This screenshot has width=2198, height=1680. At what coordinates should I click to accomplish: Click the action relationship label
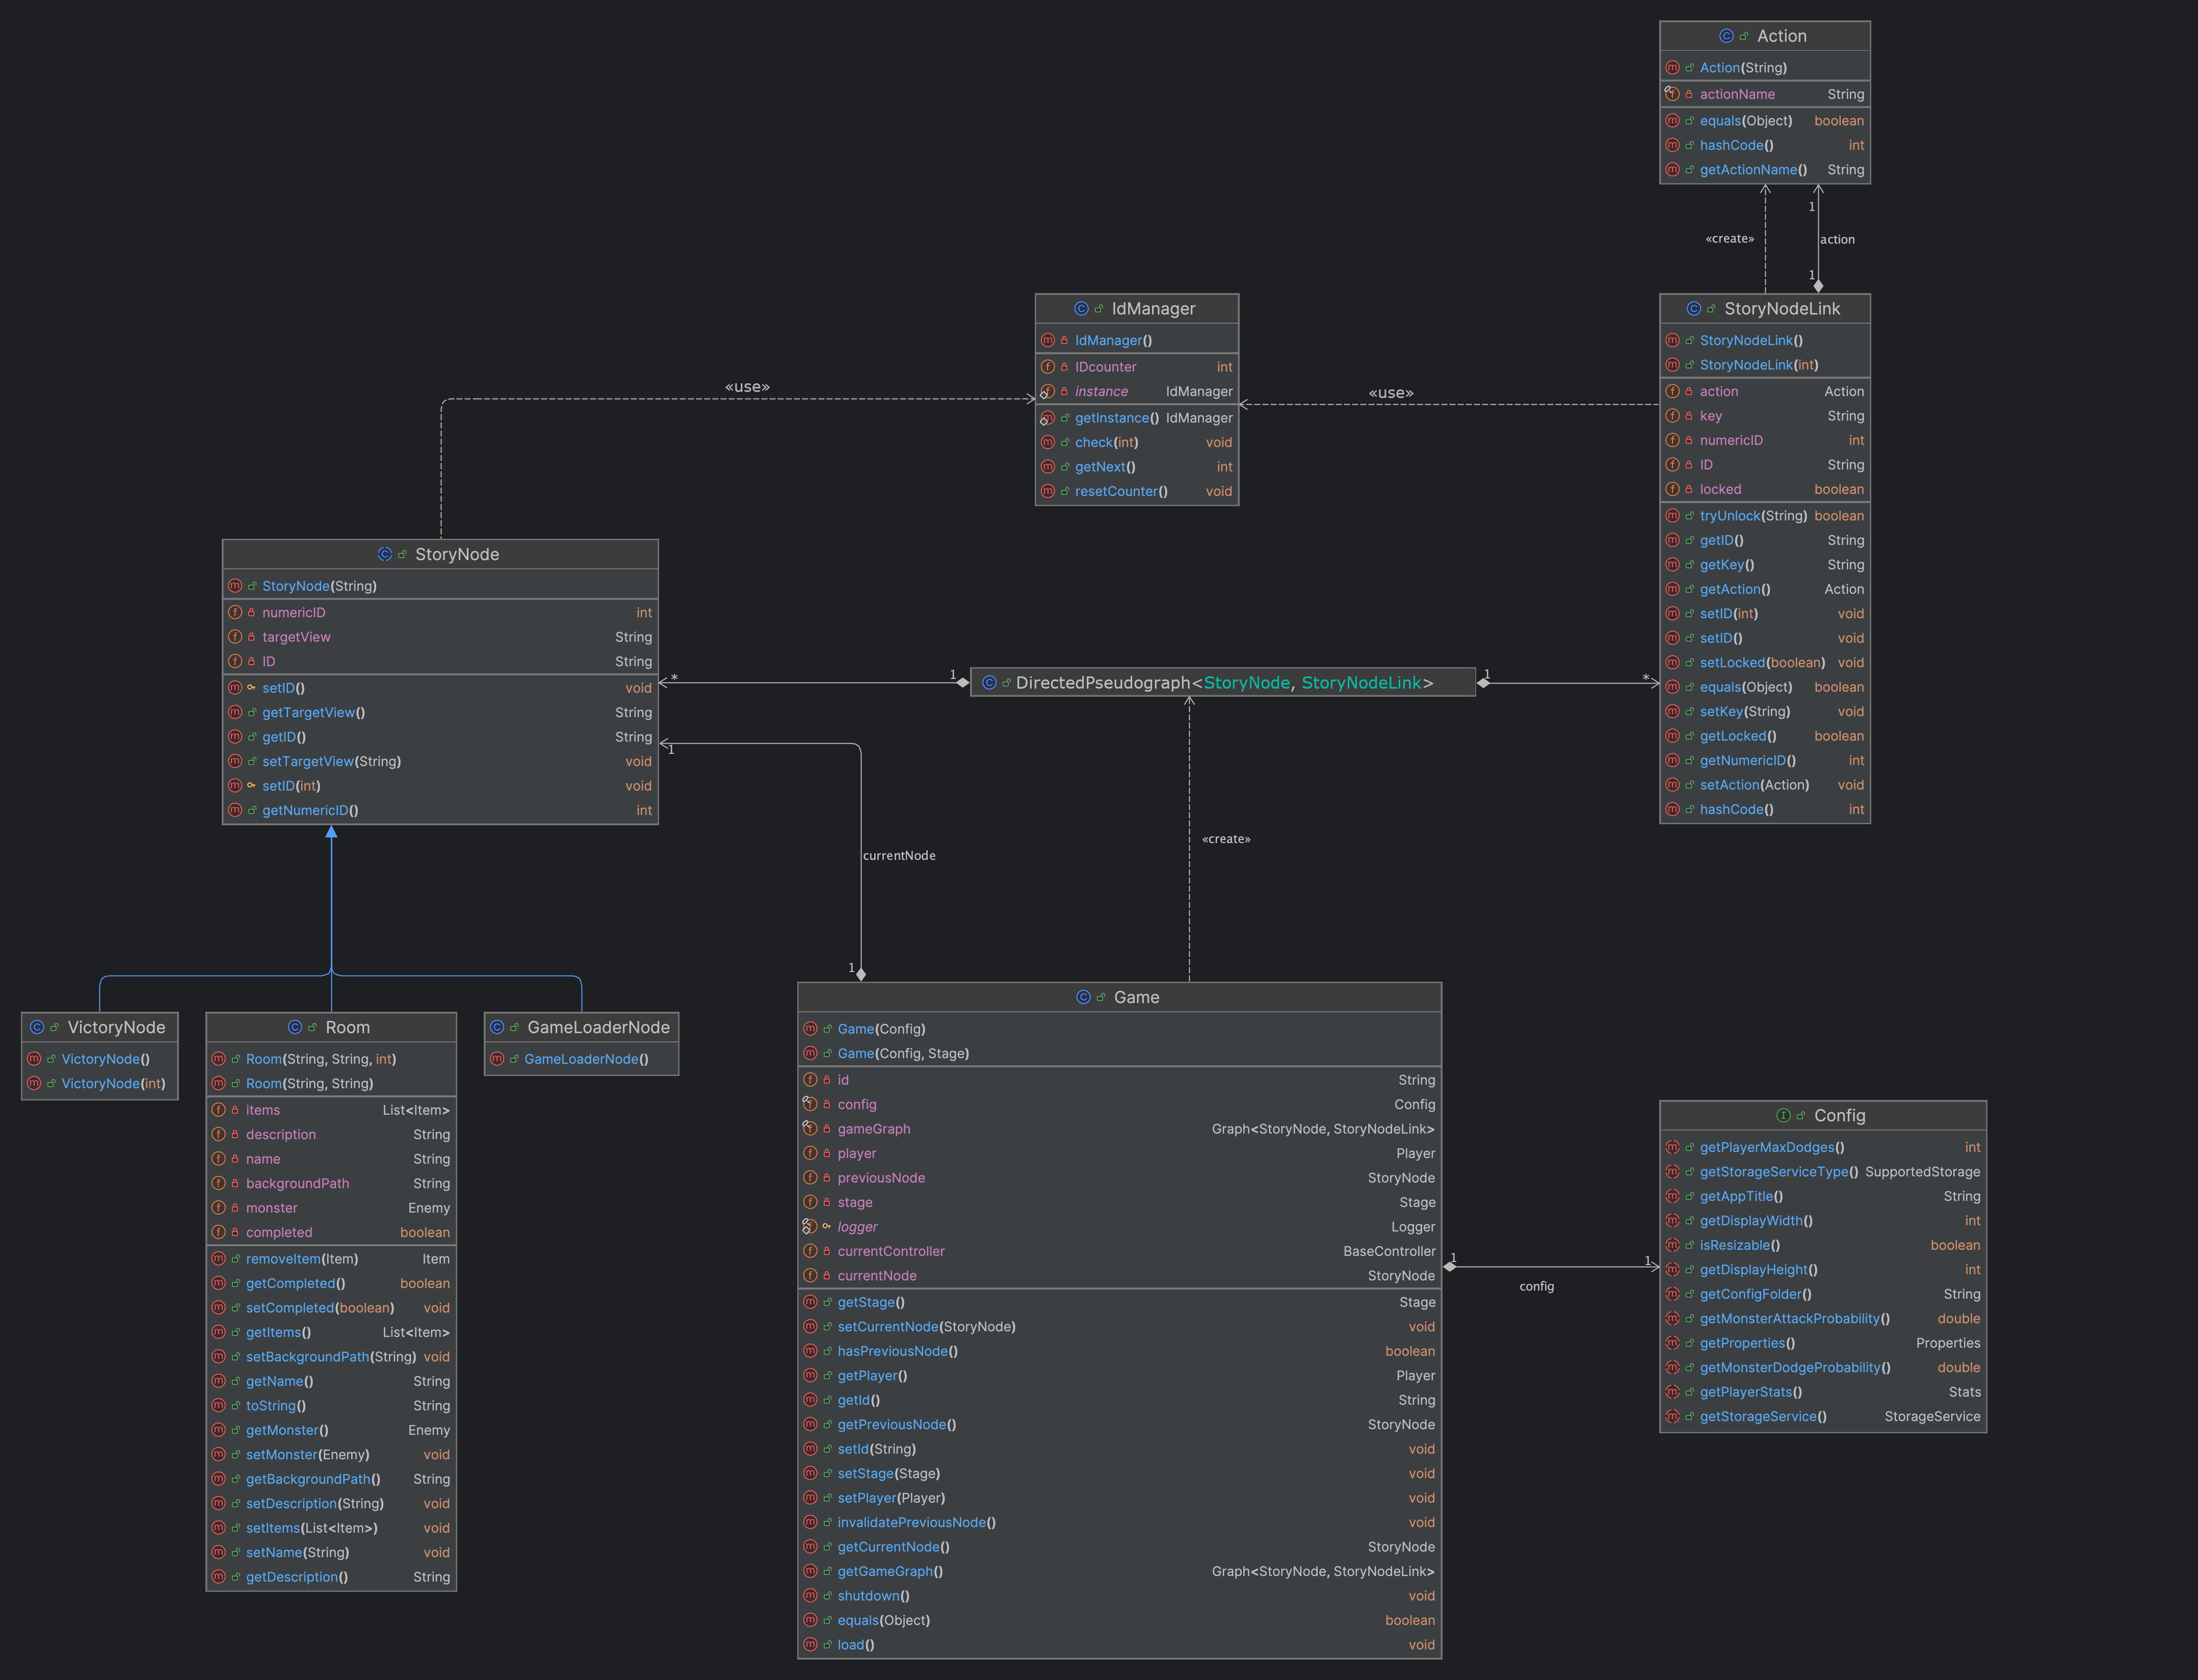1837,240
